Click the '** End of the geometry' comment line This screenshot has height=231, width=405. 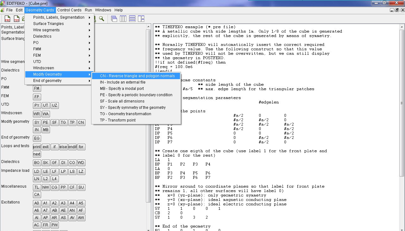[x=183, y=226]
